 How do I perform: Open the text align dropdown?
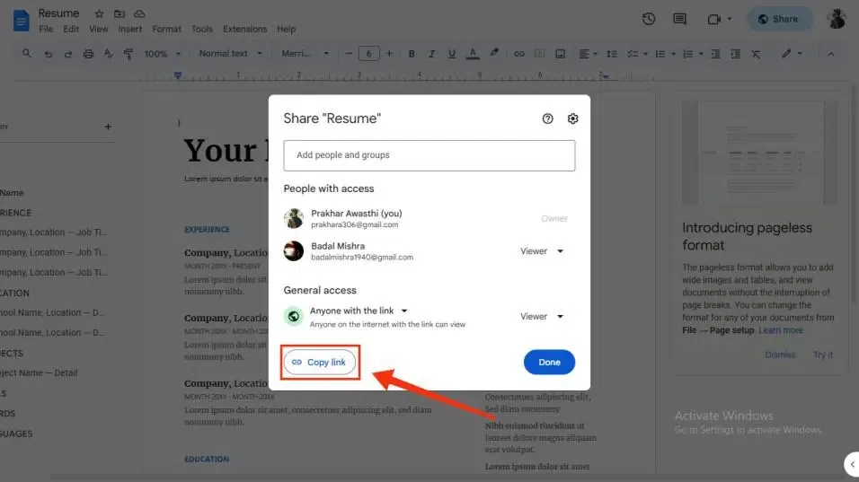(x=588, y=54)
